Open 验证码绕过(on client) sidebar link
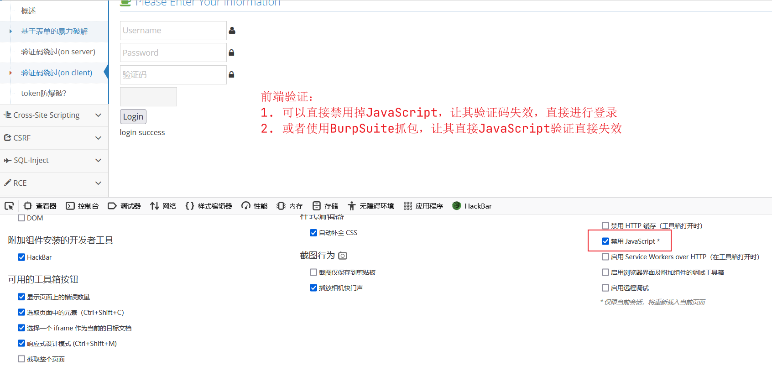 [x=57, y=73]
